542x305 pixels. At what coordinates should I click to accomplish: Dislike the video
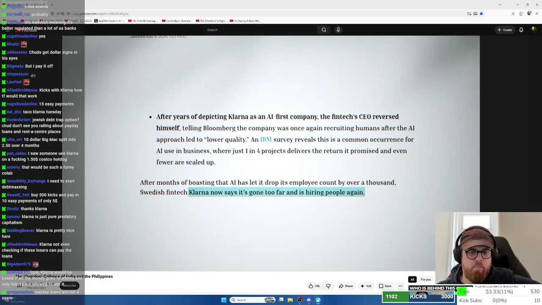[x=328, y=286]
